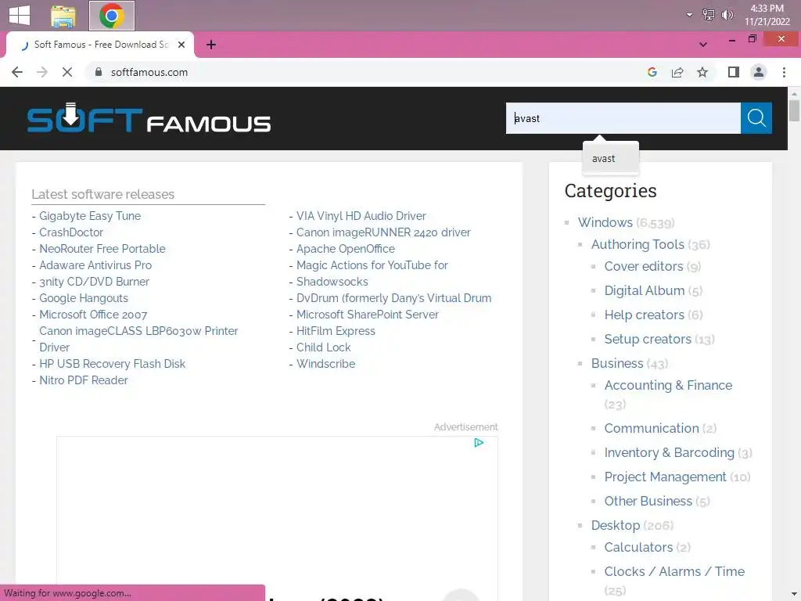Stop loading the page

(x=67, y=72)
